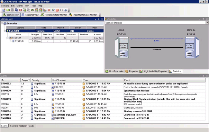Image resolution: width=209 pixels, height=132 pixels.
Task: Click the green-red servers icon left of chart icon
Action: [41, 10]
